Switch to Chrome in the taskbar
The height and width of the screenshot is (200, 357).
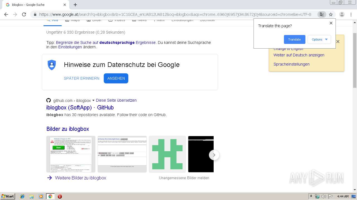pyautogui.click(x=50, y=196)
